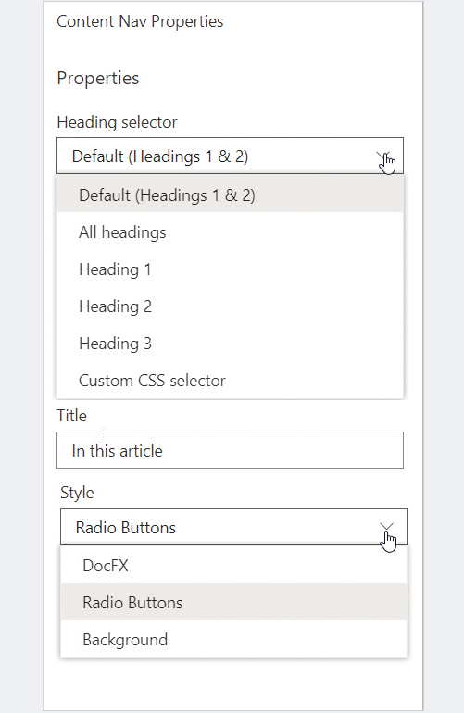Select Radio Buttons in the style list

[233, 603]
